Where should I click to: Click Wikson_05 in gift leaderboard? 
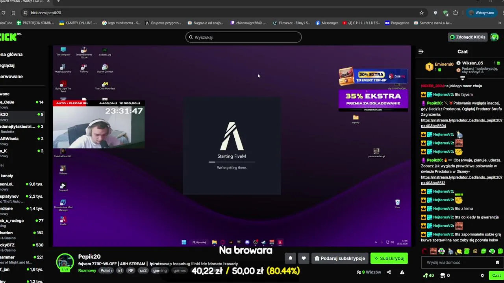coord(472,63)
